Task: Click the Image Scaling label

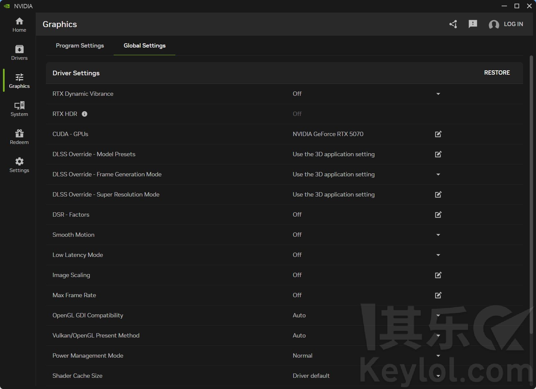Action: pos(71,275)
